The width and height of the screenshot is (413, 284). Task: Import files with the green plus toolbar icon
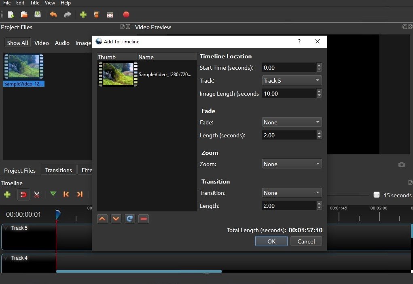click(x=83, y=15)
